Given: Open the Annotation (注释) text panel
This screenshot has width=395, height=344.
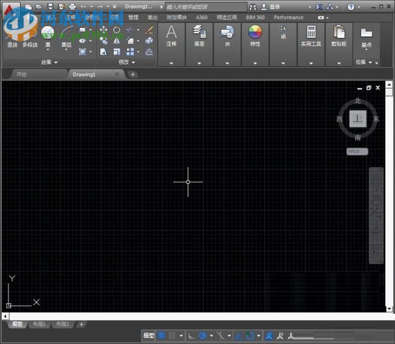Looking at the screenshot, I should (171, 35).
